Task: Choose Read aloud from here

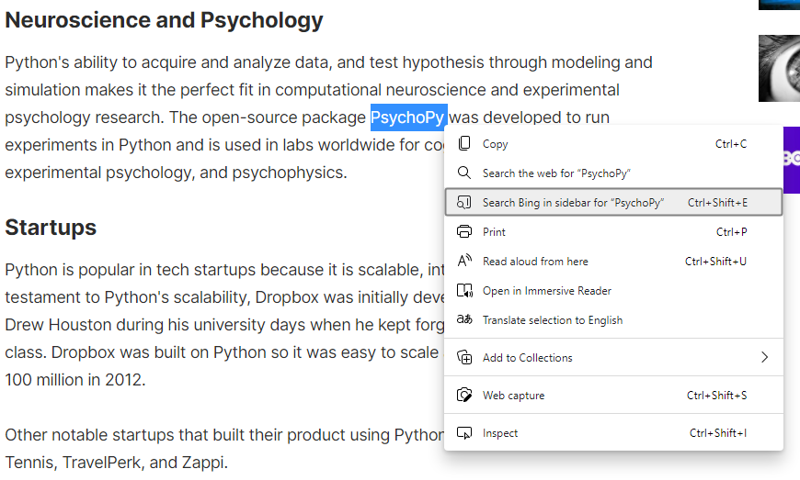Action: click(x=535, y=262)
